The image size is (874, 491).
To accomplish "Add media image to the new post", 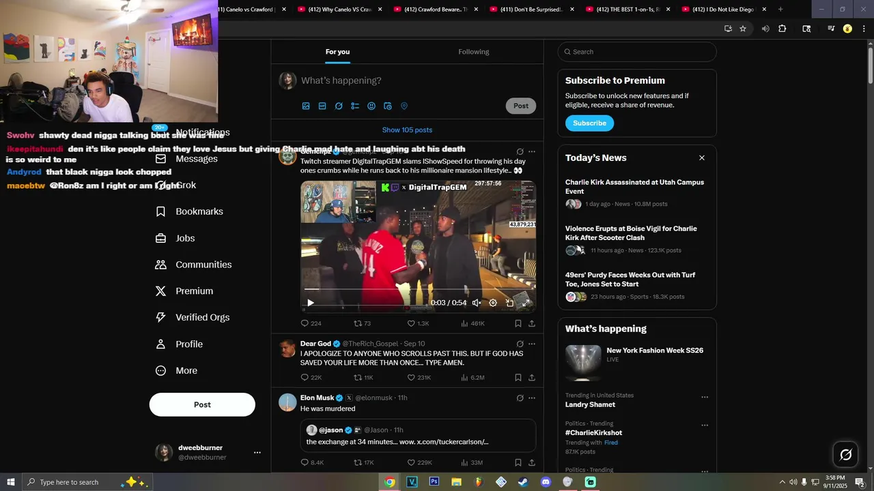I will (x=306, y=106).
